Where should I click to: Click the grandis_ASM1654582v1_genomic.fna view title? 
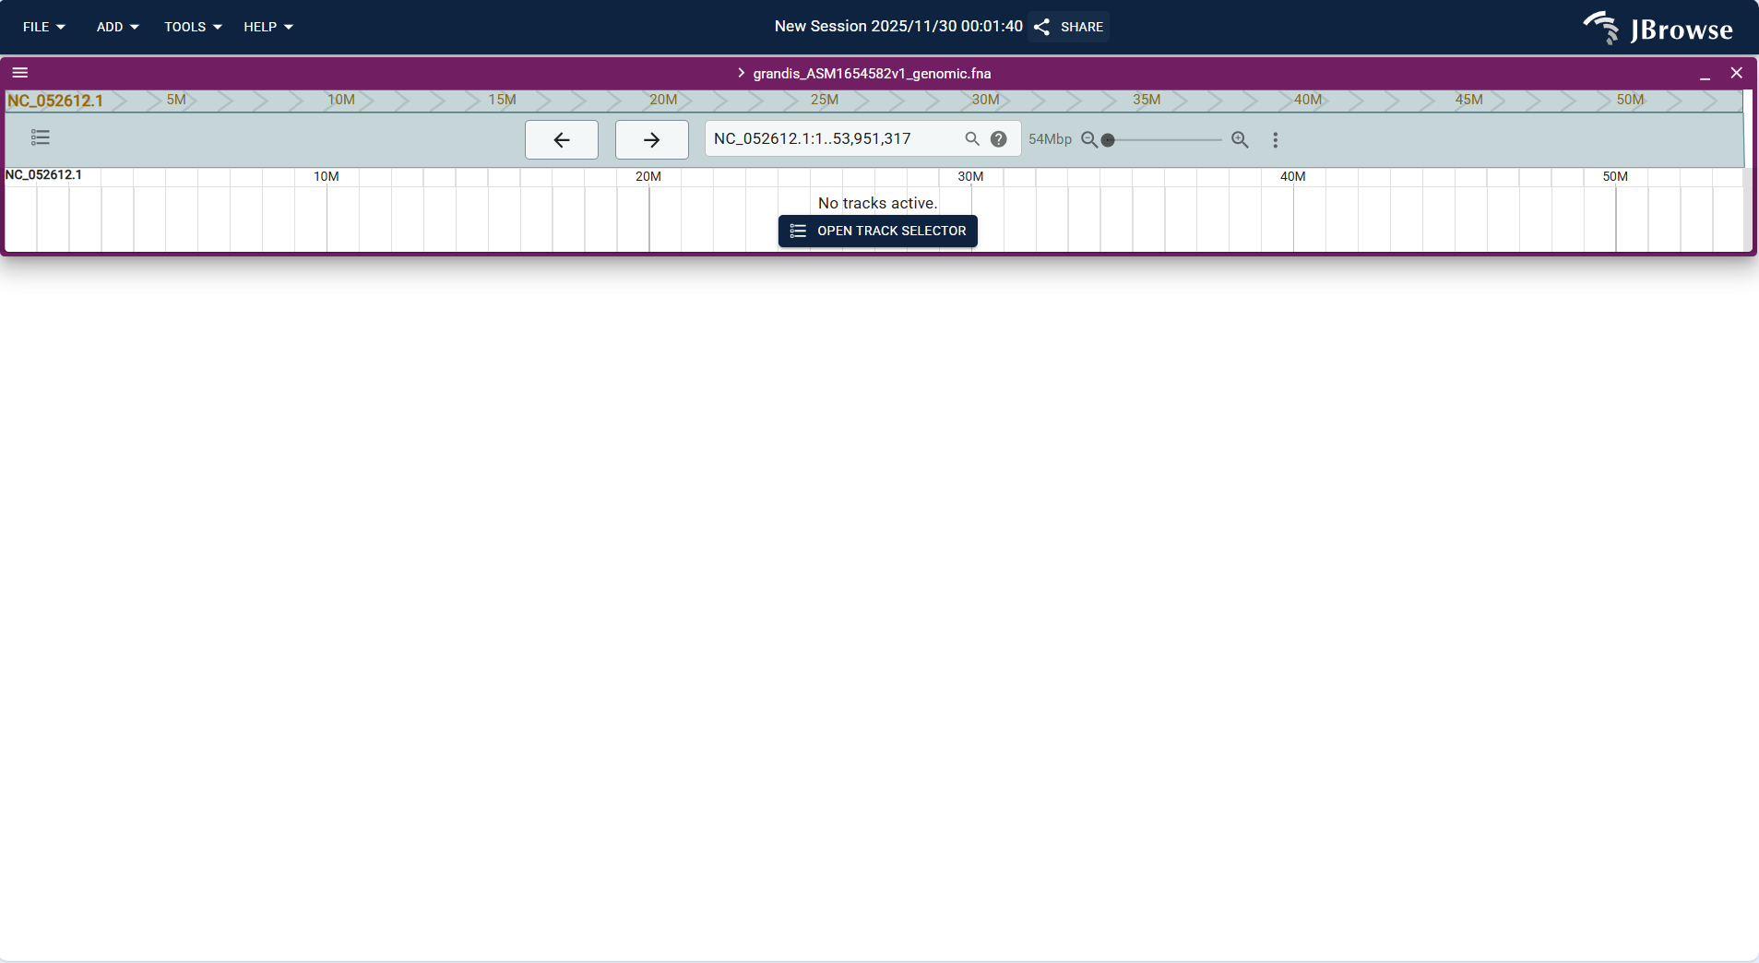pos(870,73)
